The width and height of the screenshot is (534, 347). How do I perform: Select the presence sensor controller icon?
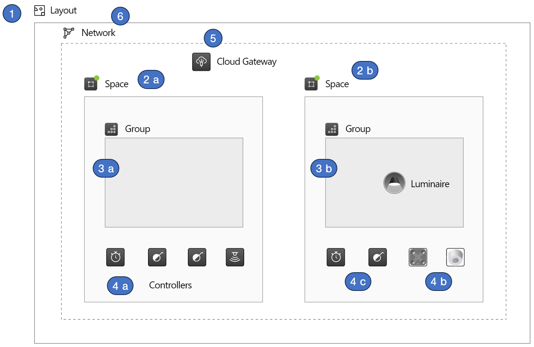235,257
